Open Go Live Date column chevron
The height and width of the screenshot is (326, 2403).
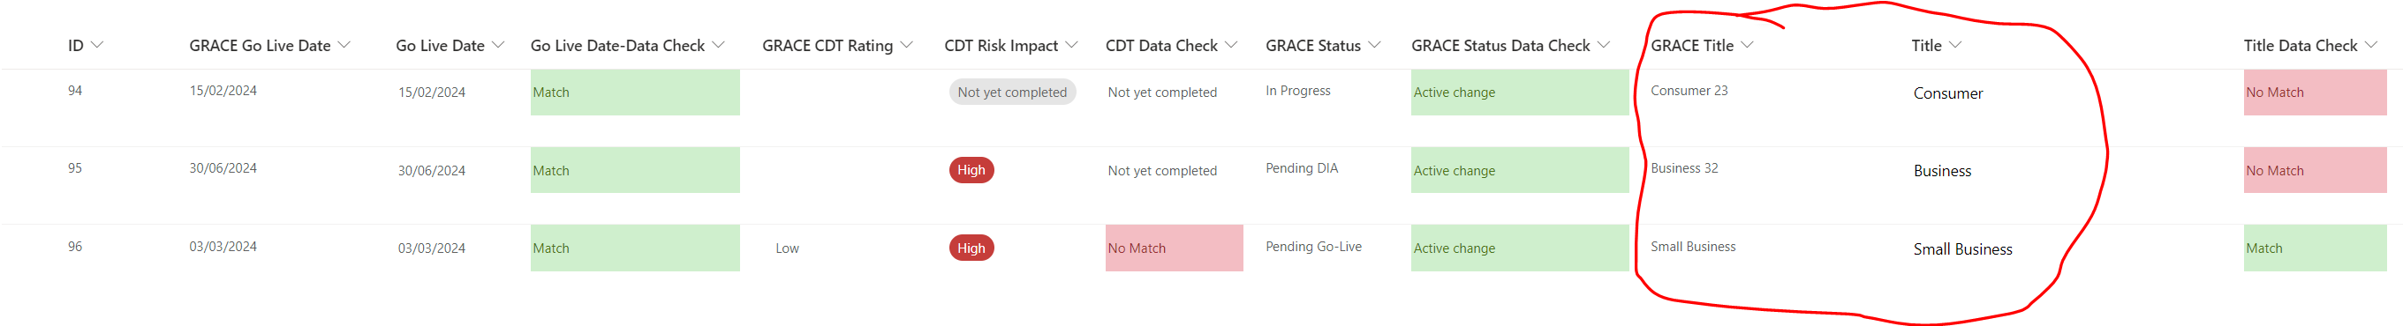click(x=498, y=45)
